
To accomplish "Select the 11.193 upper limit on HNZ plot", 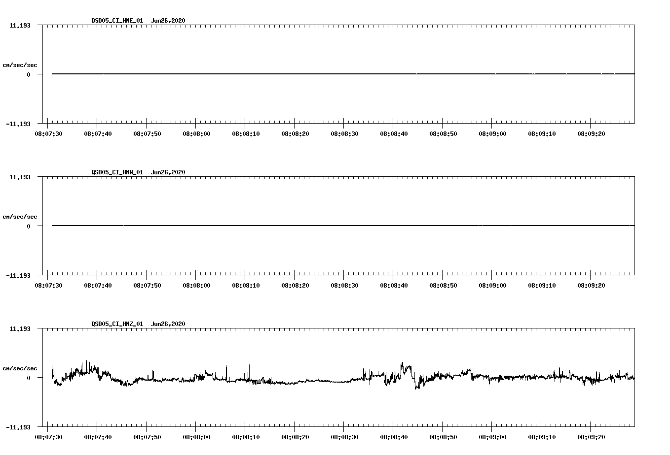I will pyautogui.click(x=20, y=328).
